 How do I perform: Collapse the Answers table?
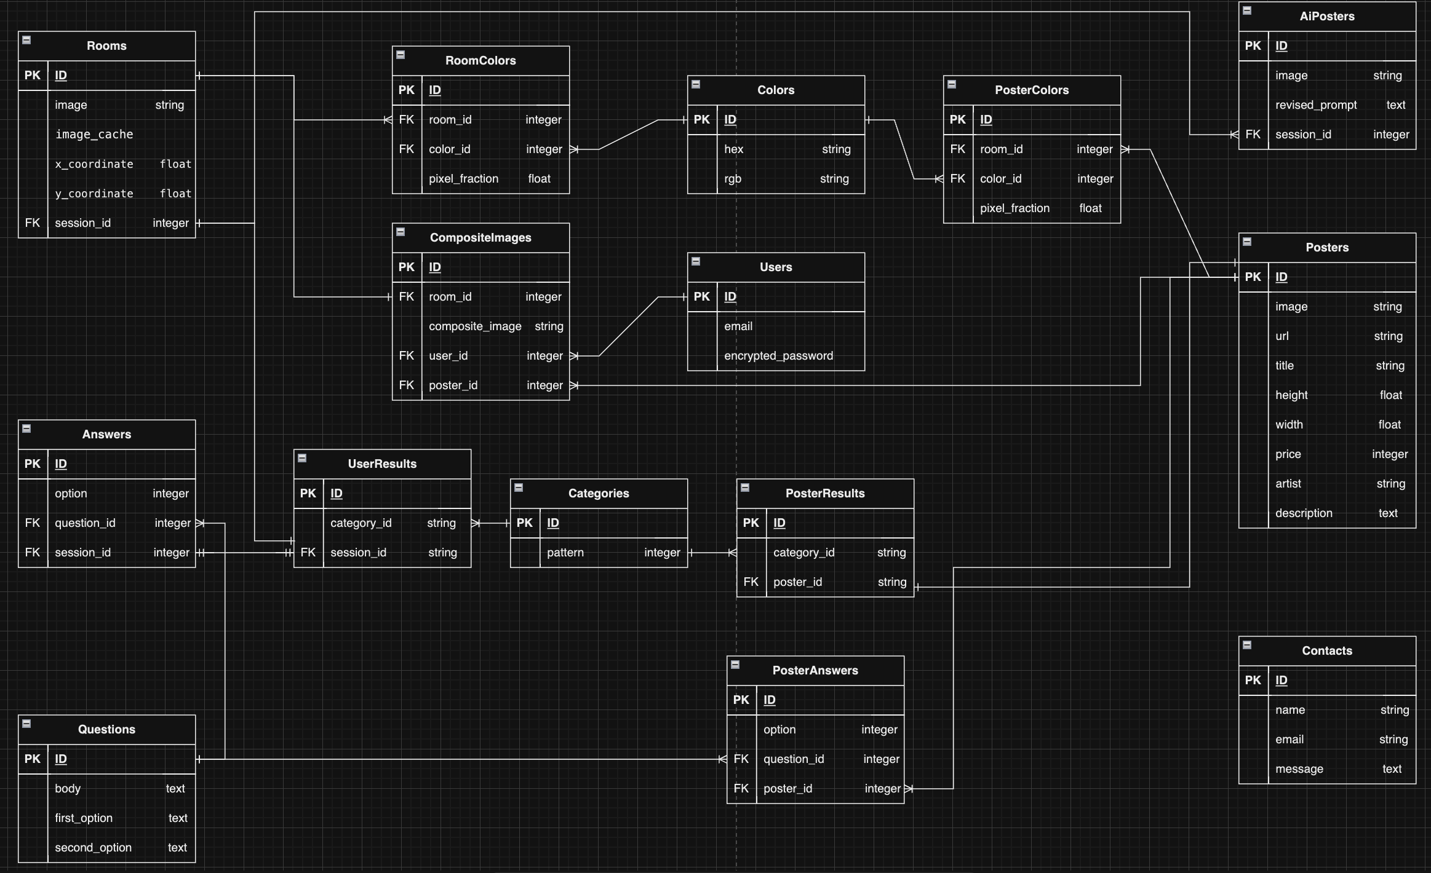[26, 429]
